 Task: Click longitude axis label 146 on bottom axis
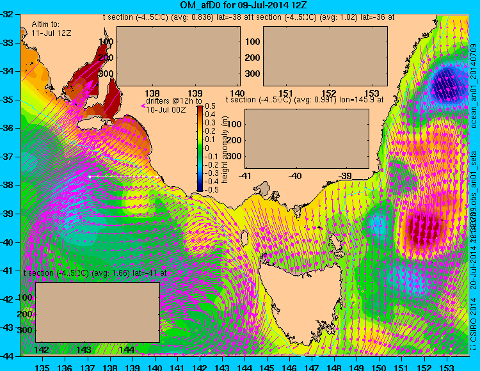click(x=289, y=367)
